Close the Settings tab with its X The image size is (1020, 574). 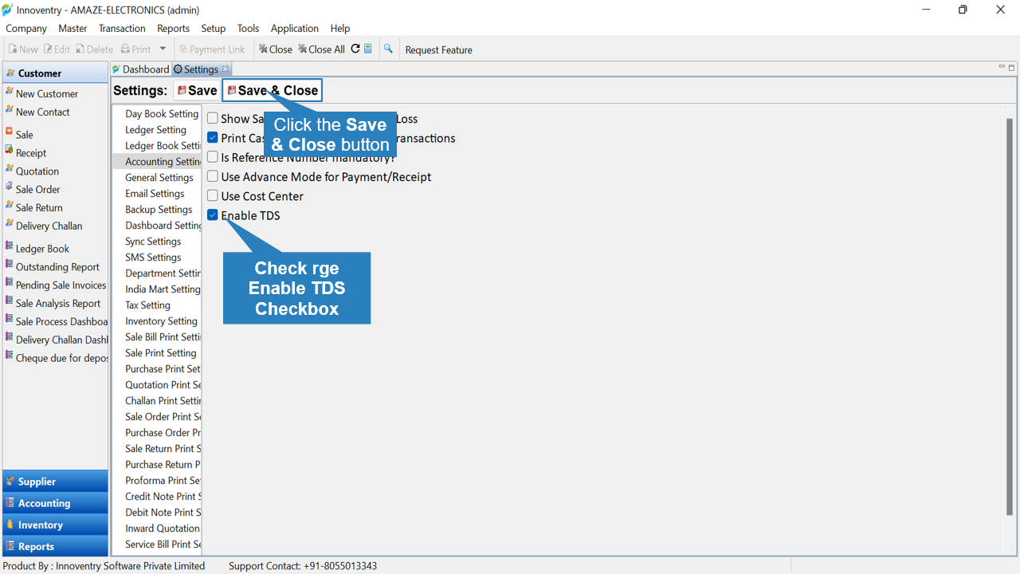coord(226,69)
